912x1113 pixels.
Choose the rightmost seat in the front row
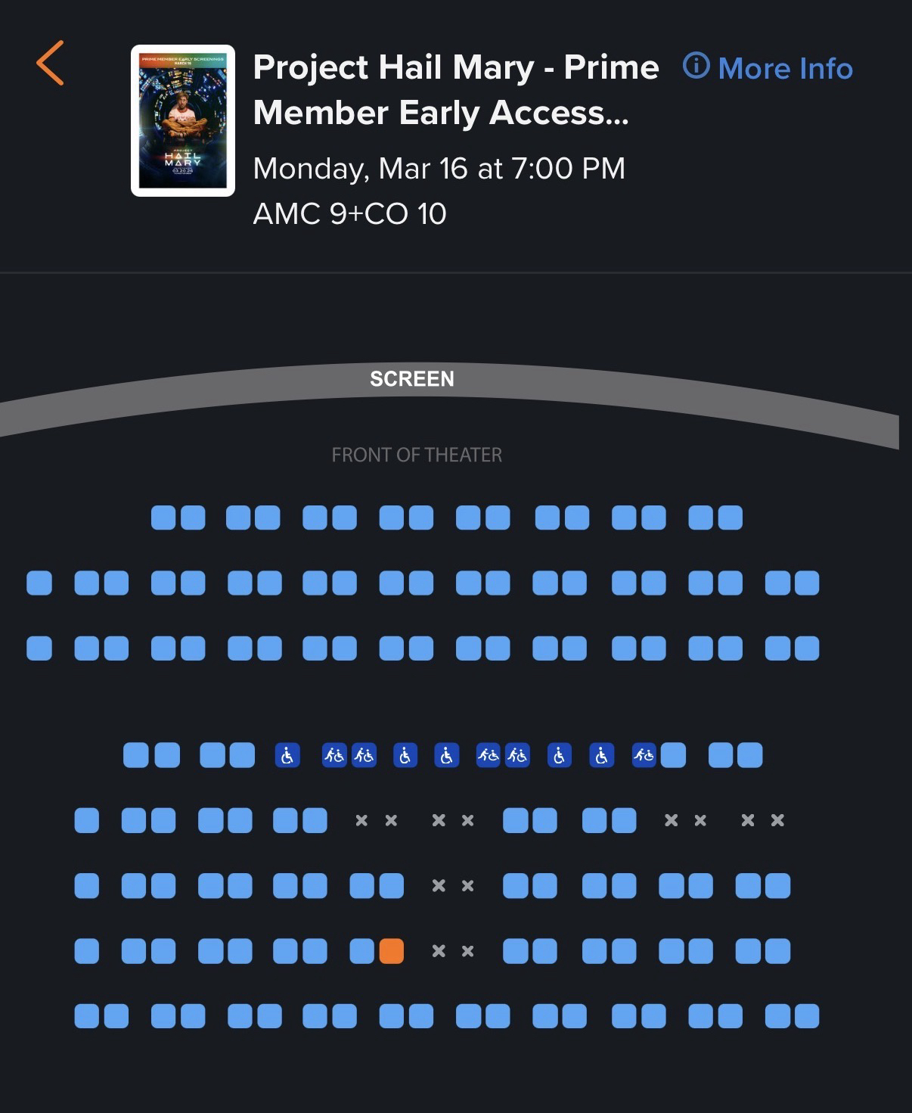click(x=731, y=518)
